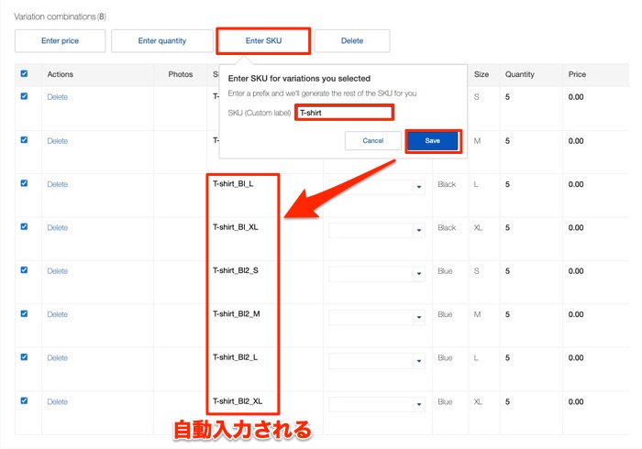Toggle the checkbox for T-shirt_Bl2_XL row
This screenshot has height=449, width=642.
24,400
